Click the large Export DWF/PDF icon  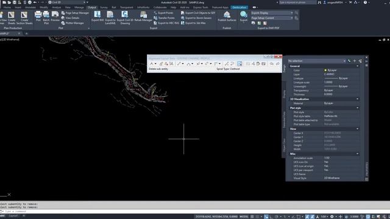(x=244, y=15)
